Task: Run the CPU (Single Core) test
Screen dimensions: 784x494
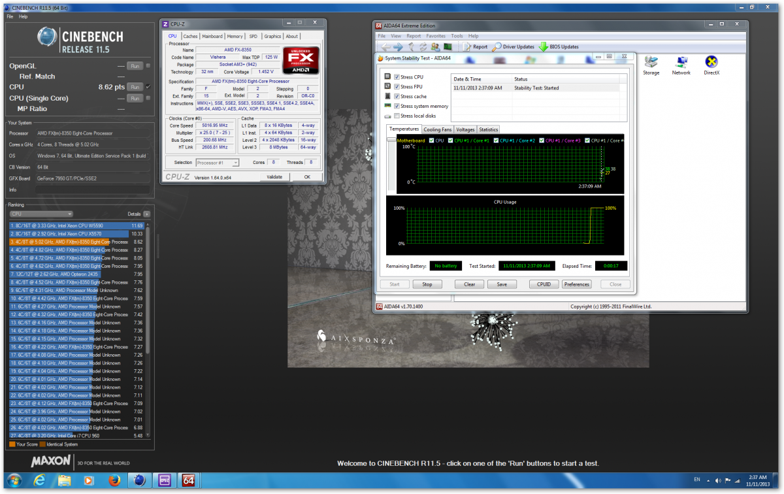Action: (x=135, y=98)
